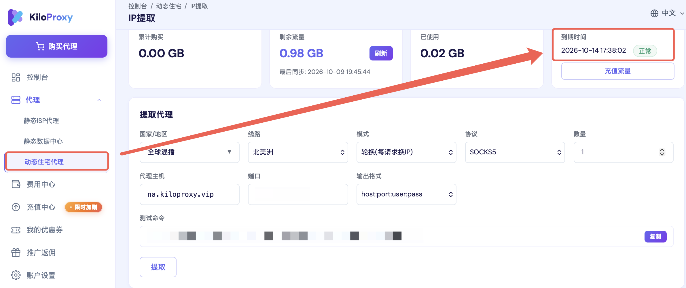Click the 代理 server icon in the sidebar
Screen dimensions: 686x288
coord(16,100)
